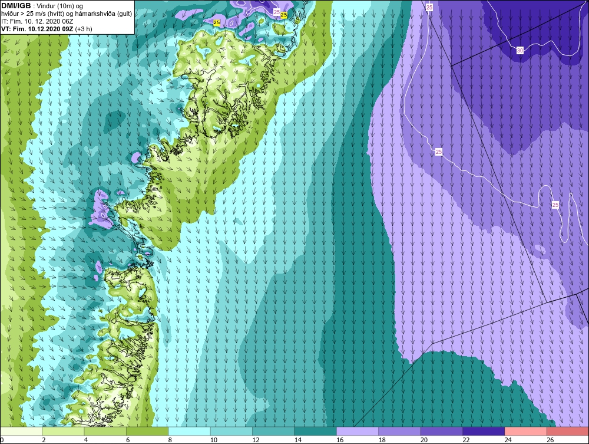Image resolution: width=589 pixels, height=444 pixels.
Task: Pick the 20–22 m/s violet legend swatch
Action: click(442, 431)
